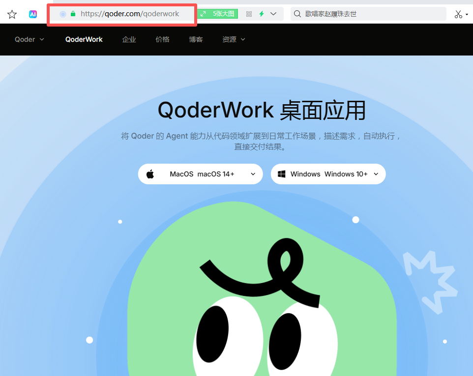Open the 价格 pricing page
The height and width of the screenshot is (376, 473).
point(163,39)
